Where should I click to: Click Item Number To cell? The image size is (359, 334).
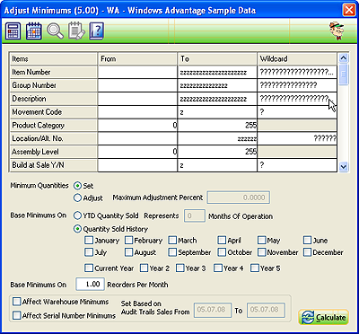pos(217,72)
